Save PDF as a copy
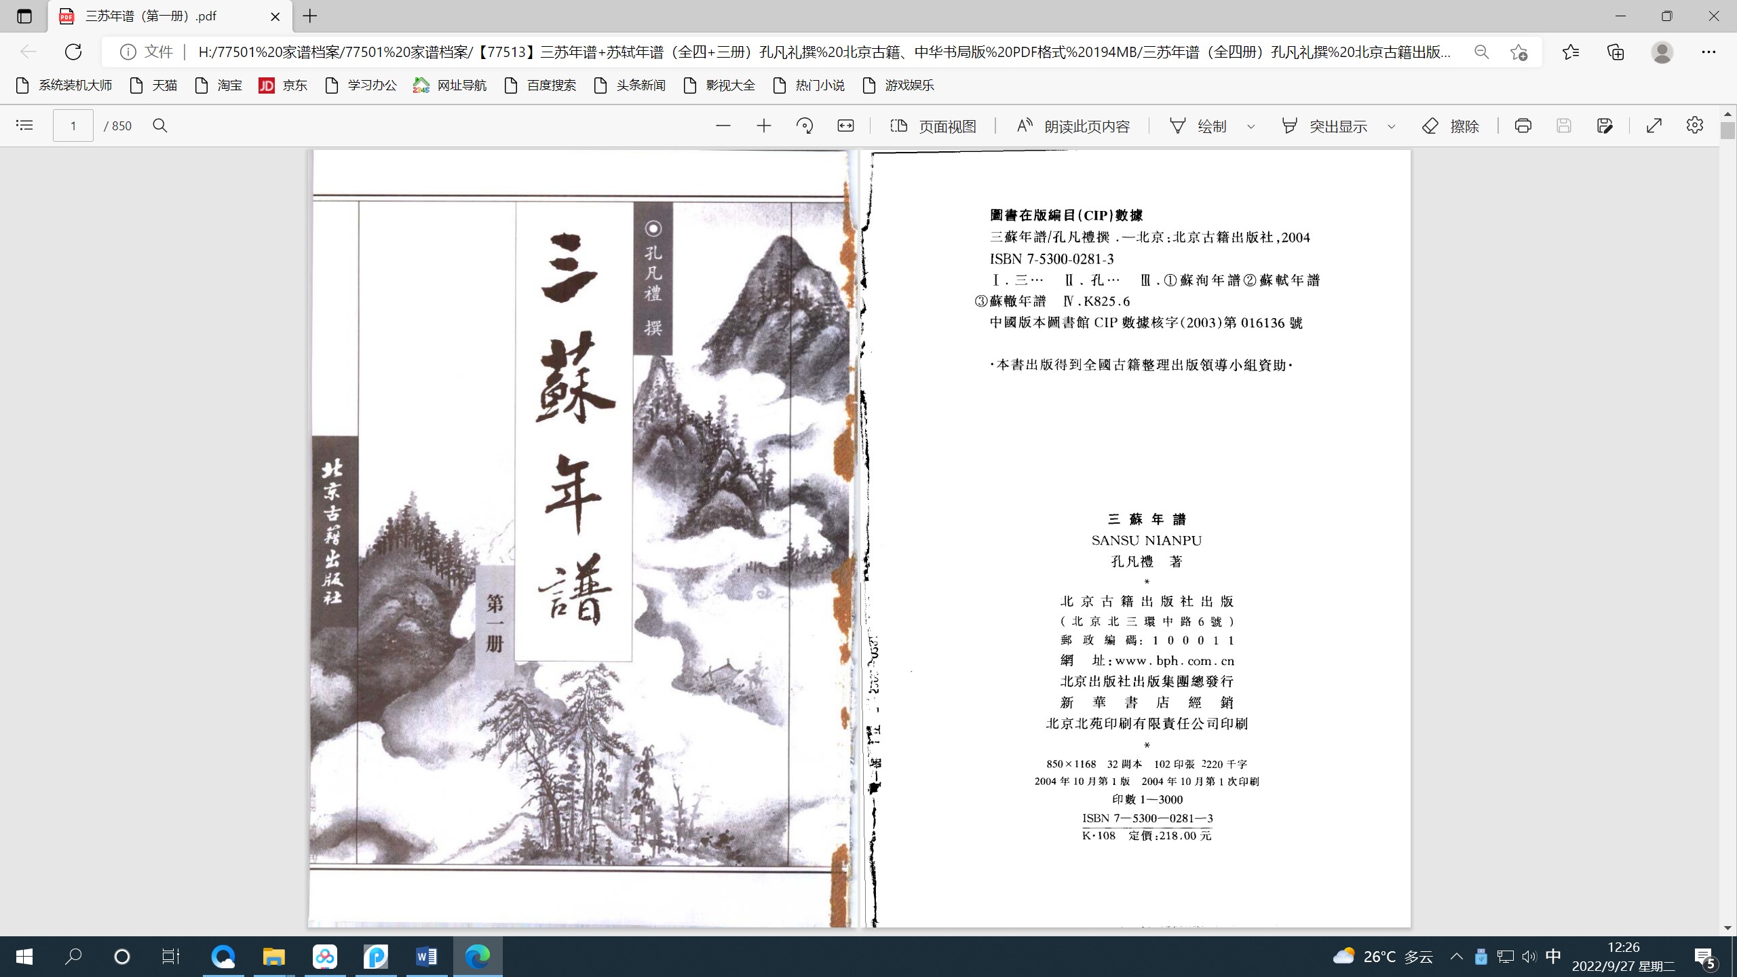The height and width of the screenshot is (977, 1737). [1605, 126]
